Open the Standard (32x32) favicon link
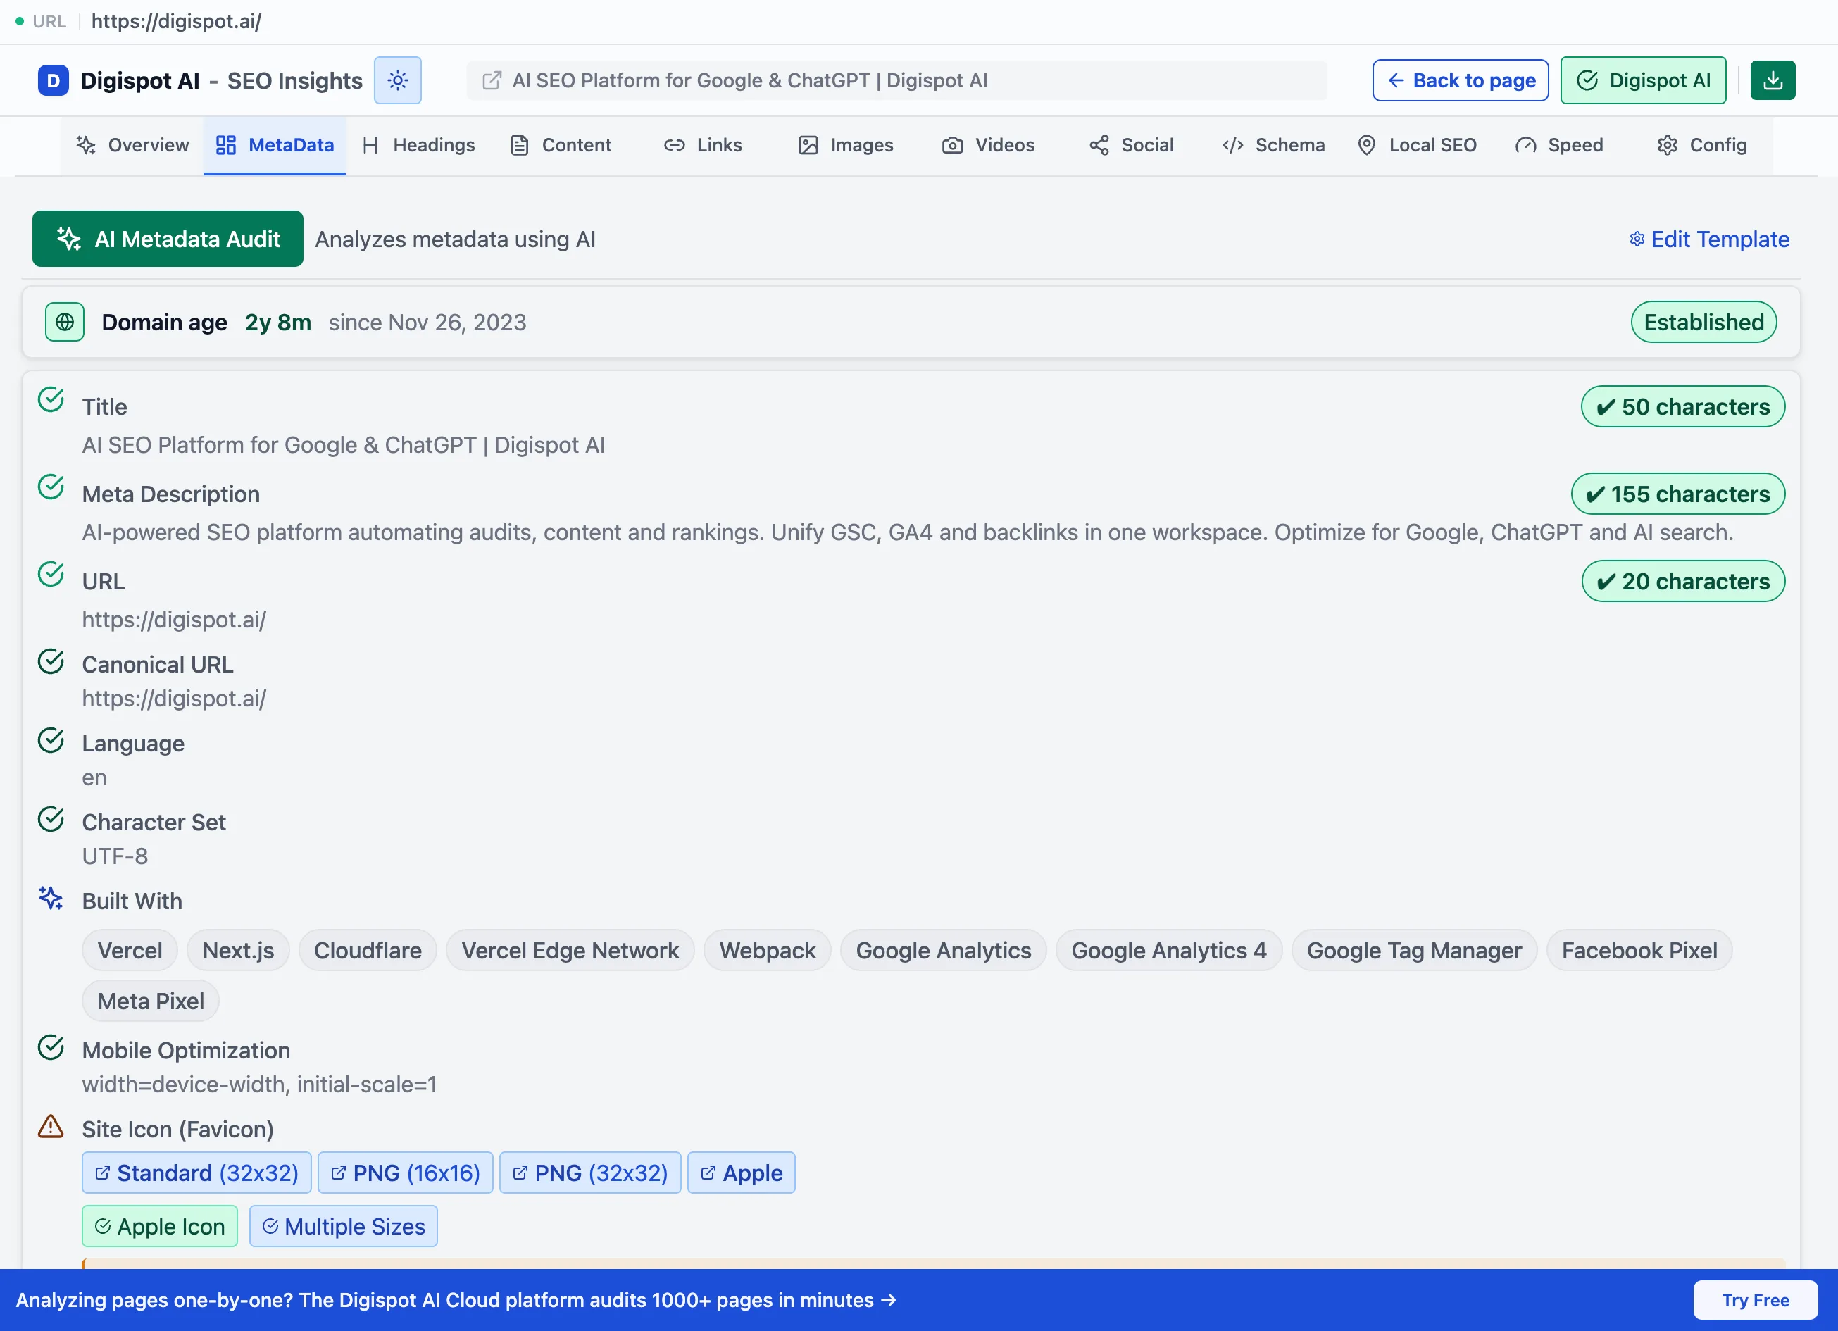Image resolution: width=1838 pixels, height=1331 pixels. pyautogui.click(x=196, y=1173)
